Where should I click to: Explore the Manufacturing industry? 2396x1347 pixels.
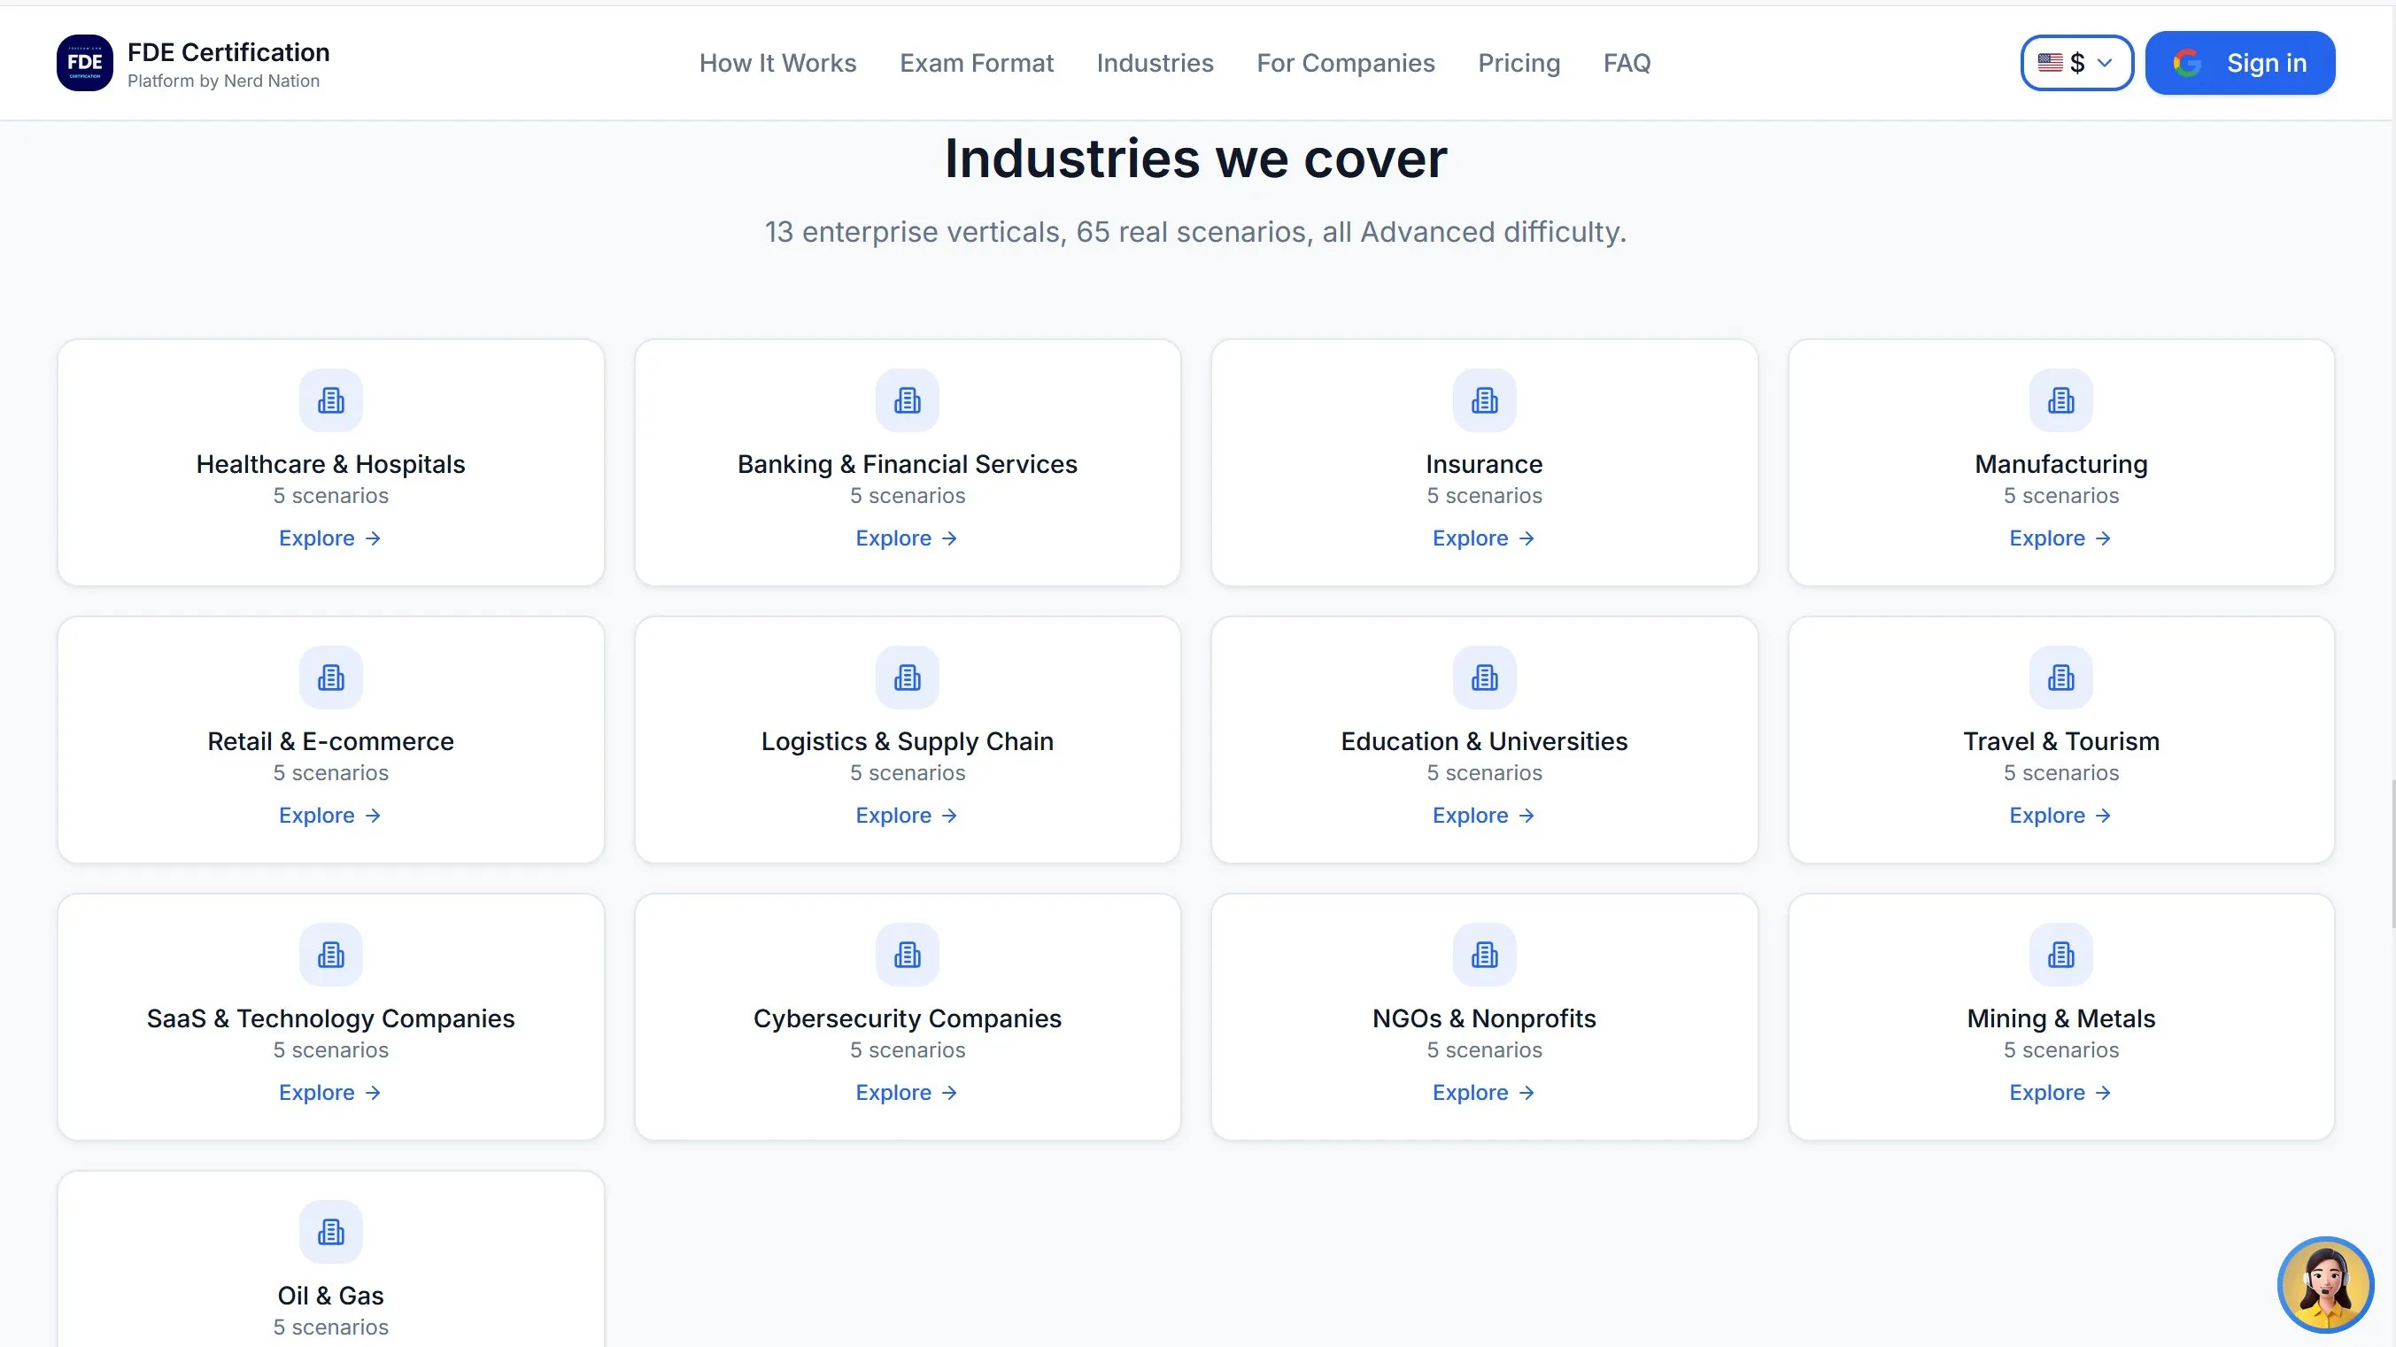click(x=2060, y=538)
